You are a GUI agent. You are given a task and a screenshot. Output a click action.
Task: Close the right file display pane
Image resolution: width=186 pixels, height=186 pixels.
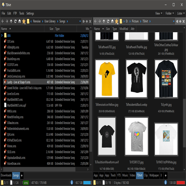(x=184, y=21)
